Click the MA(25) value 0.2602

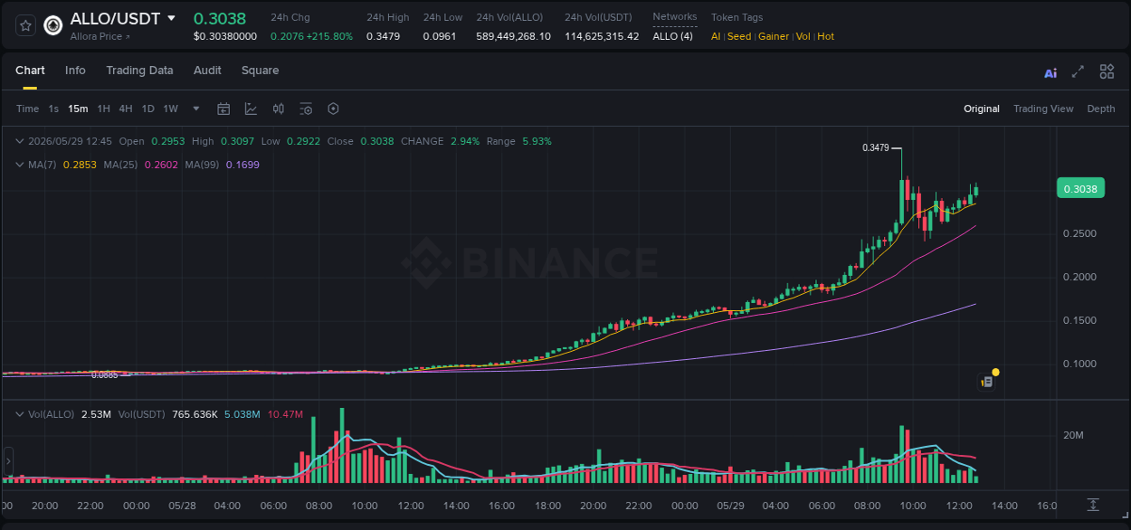(161, 165)
